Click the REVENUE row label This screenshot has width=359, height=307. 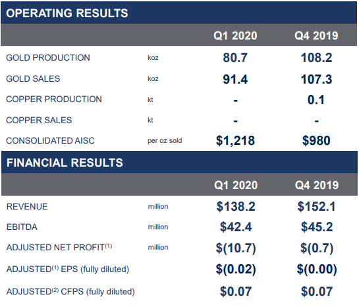click(27, 206)
